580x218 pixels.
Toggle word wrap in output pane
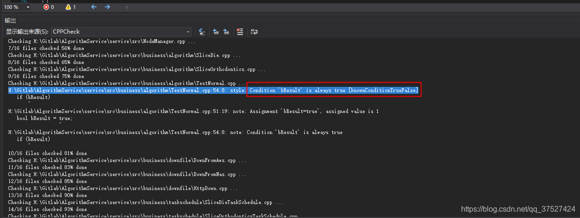tap(254, 32)
